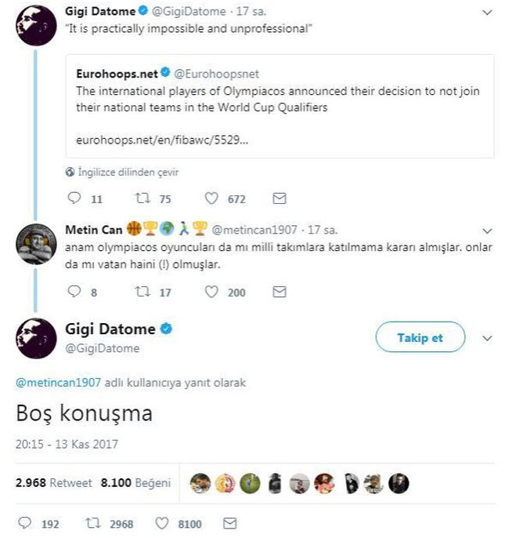Open Metin Can's profile picture
Viewport: 505px width, 538px height.
click(34, 244)
